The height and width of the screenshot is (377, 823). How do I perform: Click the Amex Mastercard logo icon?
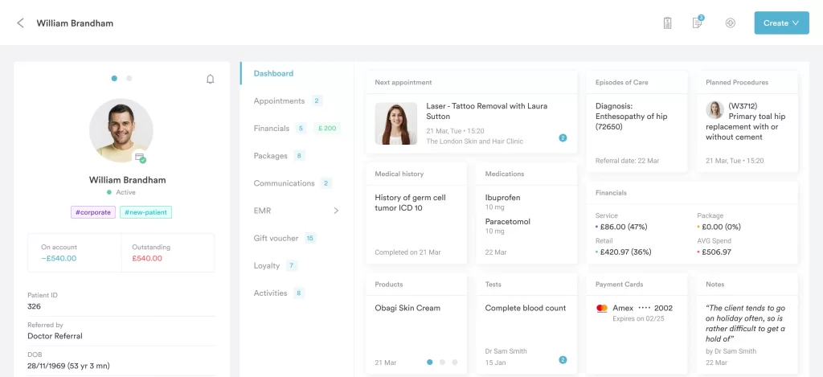(x=601, y=309)
